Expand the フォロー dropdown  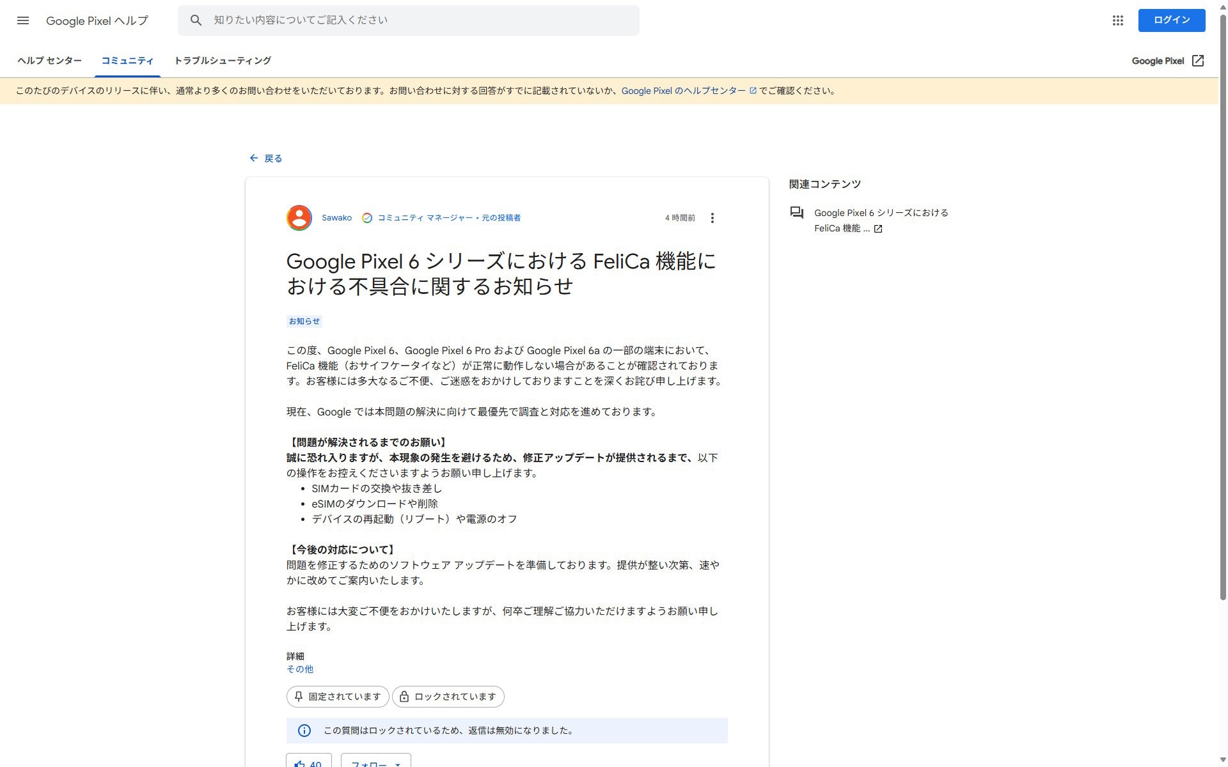coord(376,763)
